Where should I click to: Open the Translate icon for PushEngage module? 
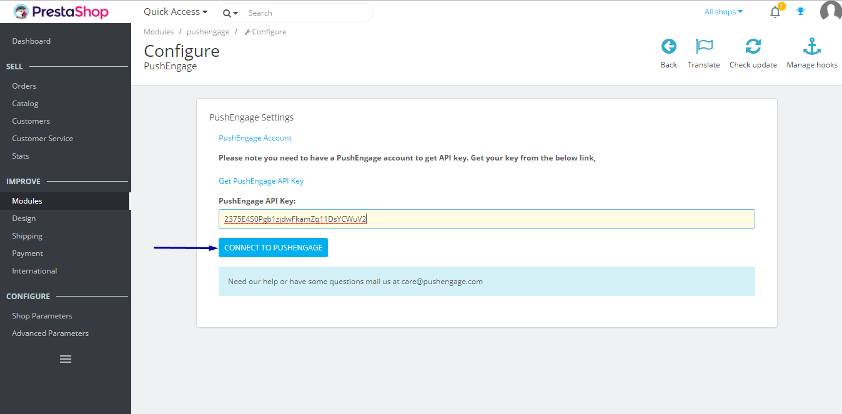point(704,46)
